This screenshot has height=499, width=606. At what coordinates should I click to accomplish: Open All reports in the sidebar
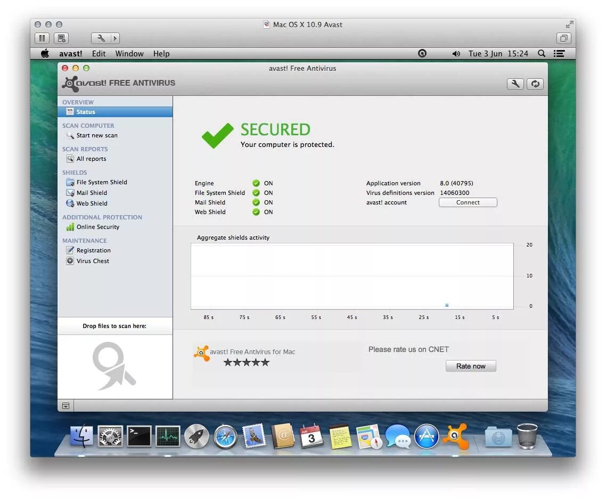click(91, 159)
